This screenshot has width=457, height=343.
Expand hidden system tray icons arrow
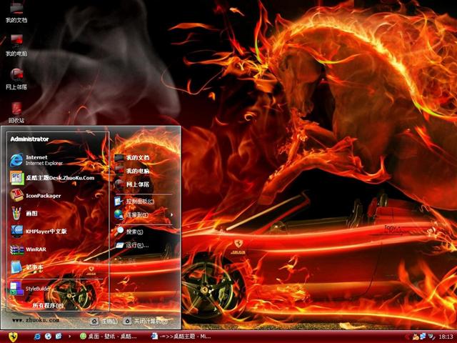point(407,337)
